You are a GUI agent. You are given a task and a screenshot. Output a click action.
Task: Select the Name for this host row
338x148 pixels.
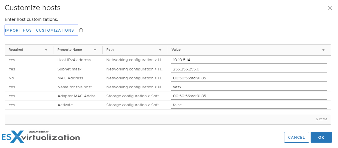(x=168, y=87)
